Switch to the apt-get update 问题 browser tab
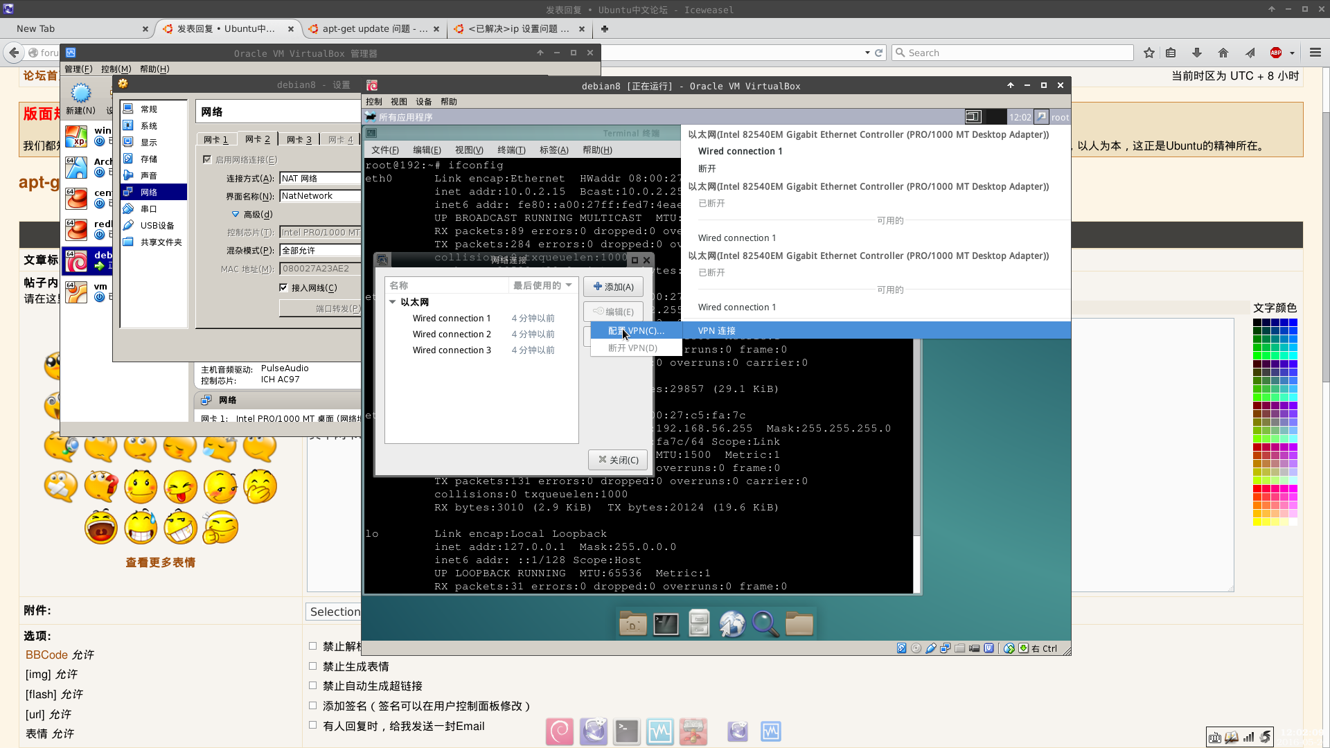Image resolution: width=1330 pixels, height=748 pixels. 373,28
